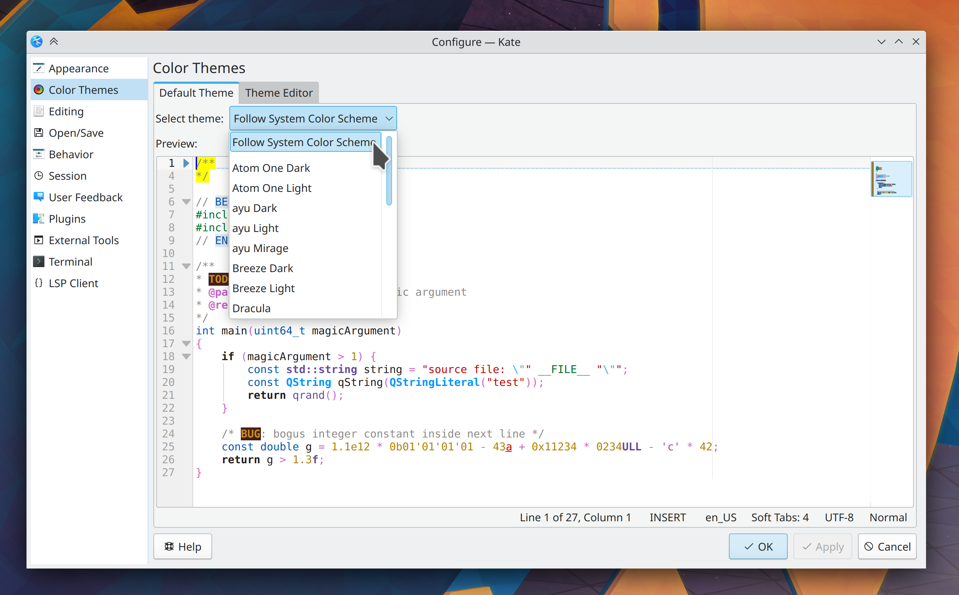959x595 pixels.
Task: Click the LSP Client braces icon
Action: tap(39, 283)
